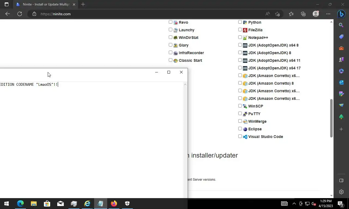Viewport: 349px width, 209px height.
Task: Open the Favorites list button
Action: pyautogui.click(x=291, y=14)
